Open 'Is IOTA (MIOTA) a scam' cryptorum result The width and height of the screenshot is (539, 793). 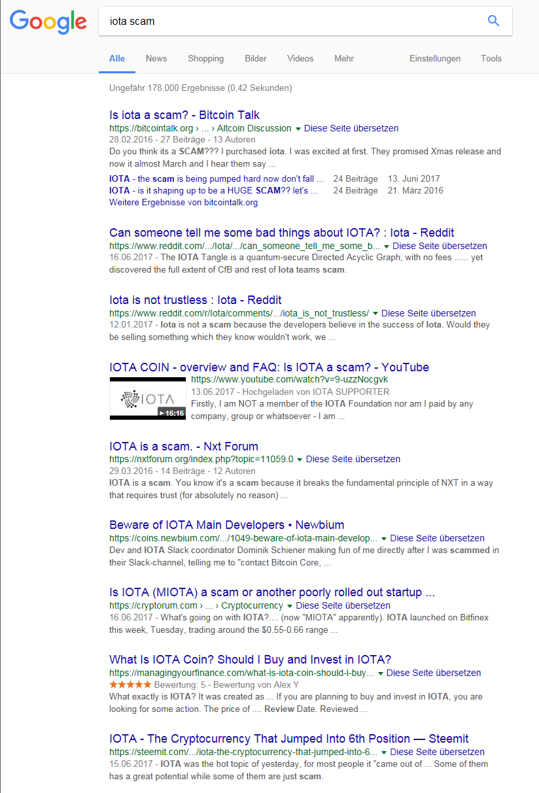[x=272, y=592]
